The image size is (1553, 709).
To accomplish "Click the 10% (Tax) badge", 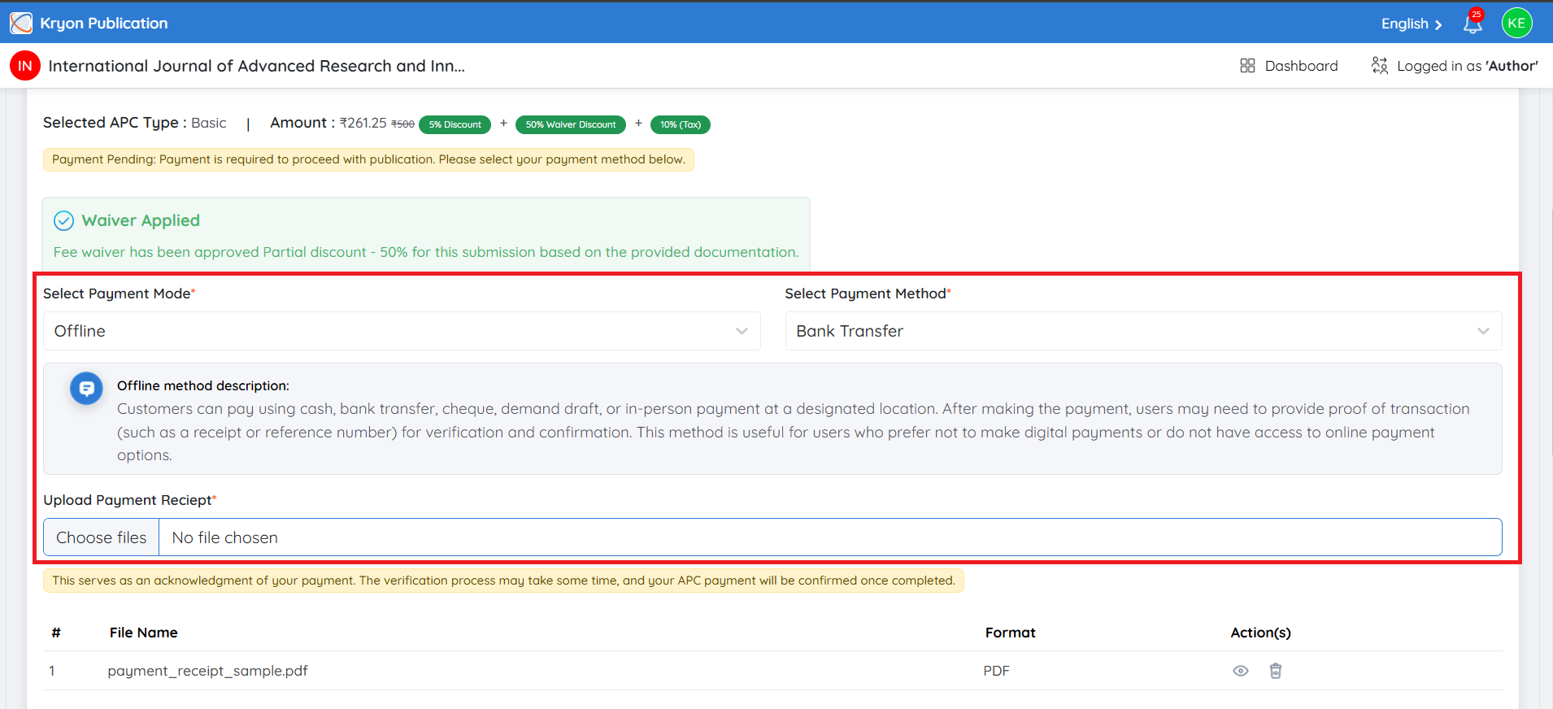I will pyautogui.click(x=681, y=124).
